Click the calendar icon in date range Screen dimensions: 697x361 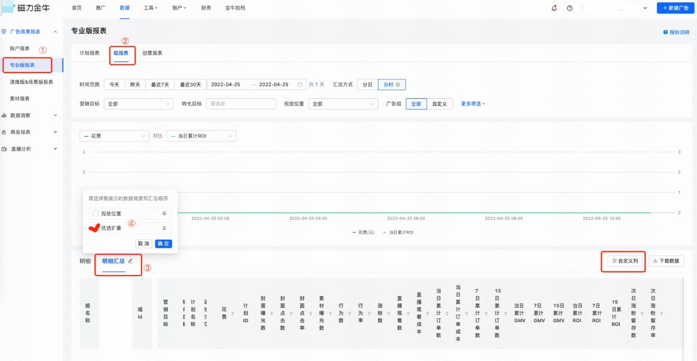(x=300, y=84)
